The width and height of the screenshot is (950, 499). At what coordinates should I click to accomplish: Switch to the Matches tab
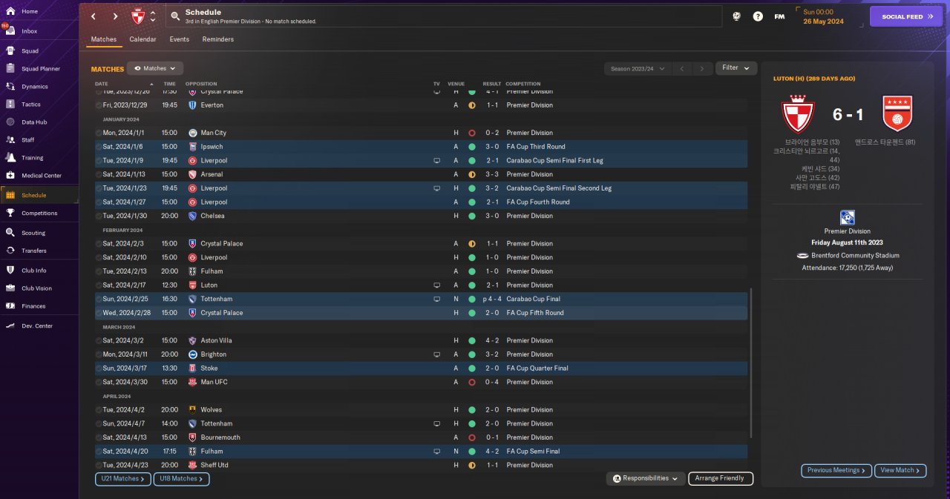104,39
